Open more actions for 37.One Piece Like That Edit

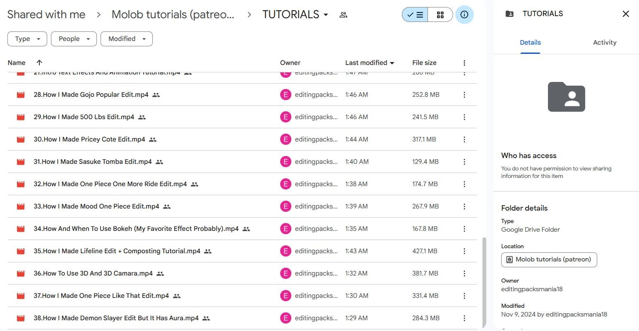464,296
